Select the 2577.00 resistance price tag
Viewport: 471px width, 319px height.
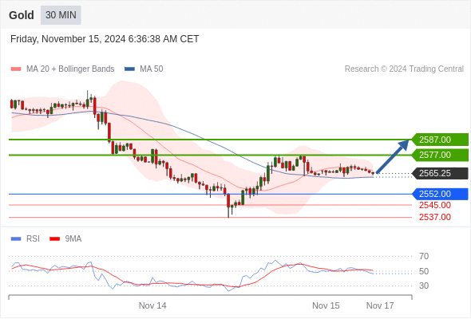pyautogui.click(x=440, y=156)
